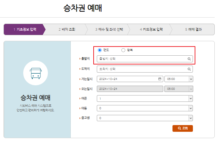The height and width of the screenshot is (142, 220).
Task: Open the calendar icon for 가는일시
Action: click(160, 79)
